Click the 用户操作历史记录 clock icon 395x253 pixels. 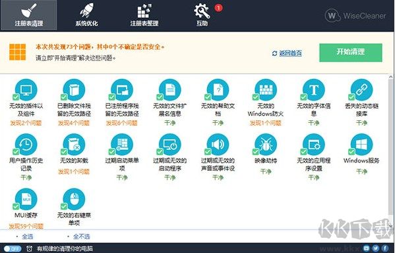(x=26, y=145)
